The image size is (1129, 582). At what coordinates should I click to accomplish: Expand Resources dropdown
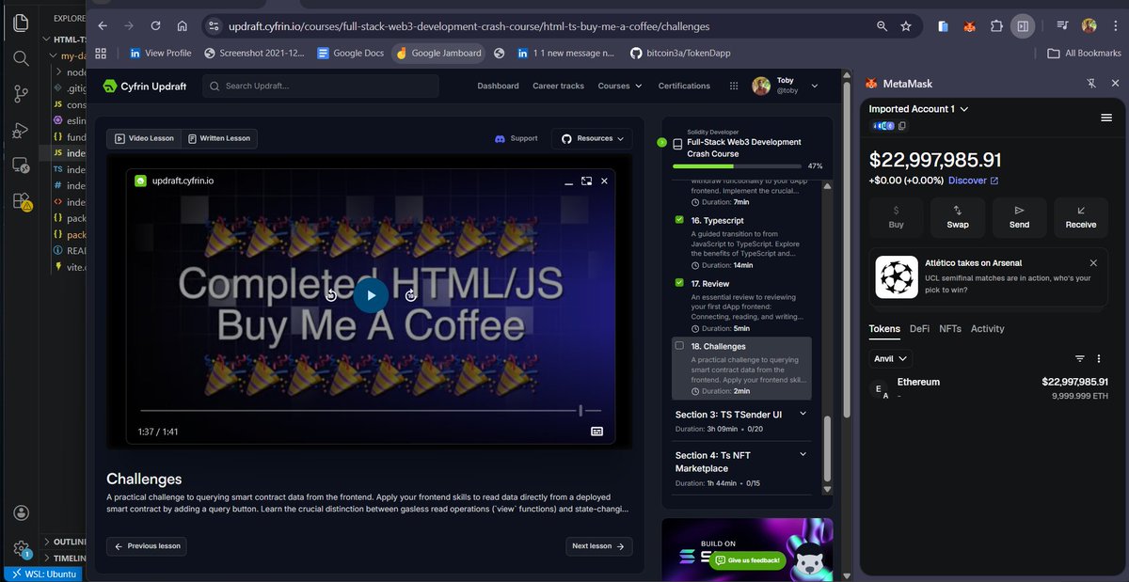click(593, 138)
